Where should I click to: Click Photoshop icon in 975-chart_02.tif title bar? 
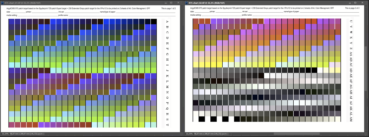[187, 2]
